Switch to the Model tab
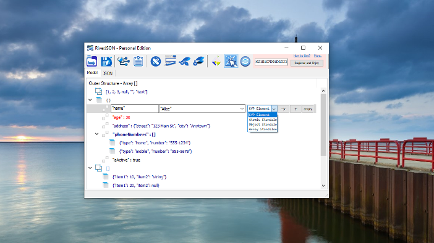This screenshot has width=434, height=243. point(92,73)
